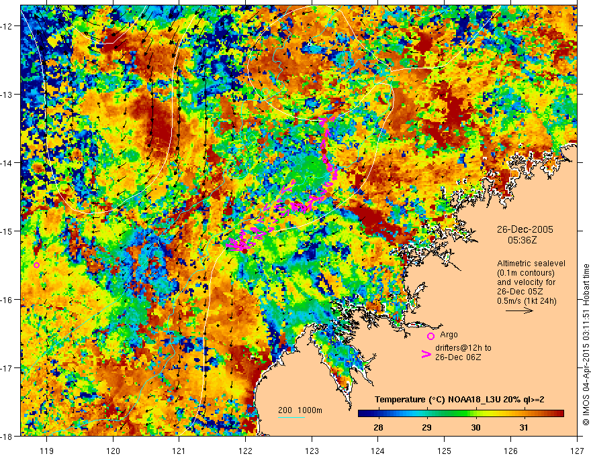Screen dimensions: 591x456
Task: Click the 'drifters@12h to' legend text
Action: (463, 348)
